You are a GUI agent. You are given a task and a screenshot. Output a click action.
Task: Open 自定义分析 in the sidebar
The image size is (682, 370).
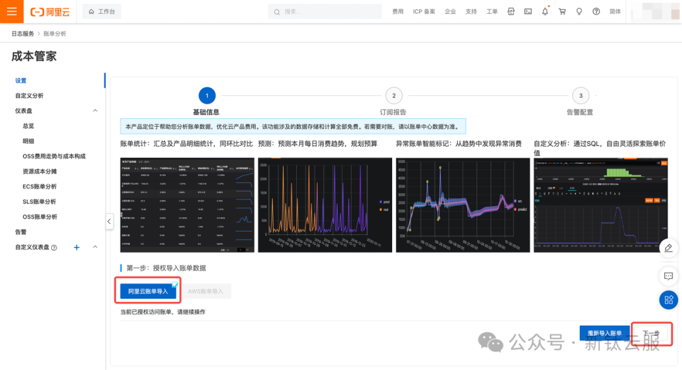click(29, 95)
